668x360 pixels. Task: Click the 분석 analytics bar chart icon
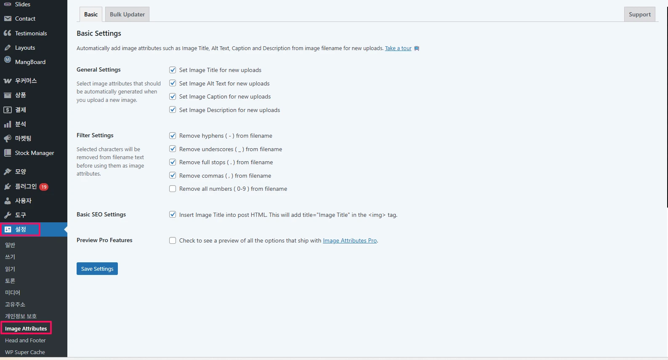point(8,124)
